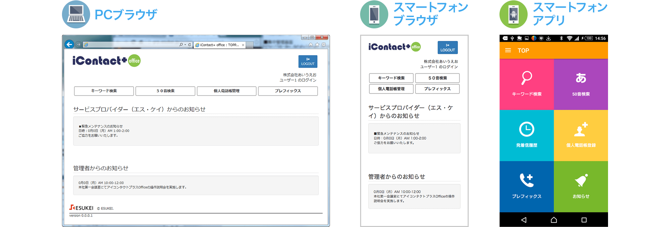The height and width of the screenshot is (227, 670).
Task: Open 個人電話帳管理 in PC browser
Action: (x=227, y=91)
